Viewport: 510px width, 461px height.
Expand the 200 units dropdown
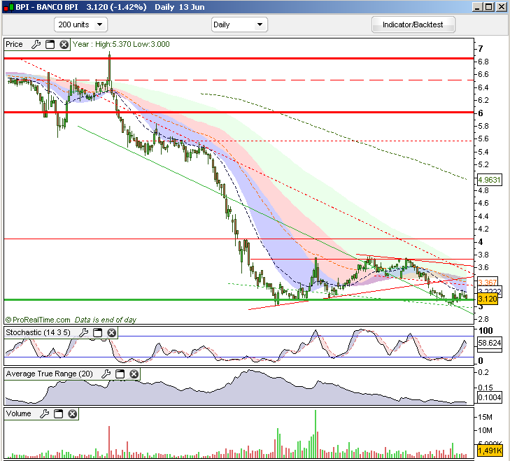[x=80, y=24]
